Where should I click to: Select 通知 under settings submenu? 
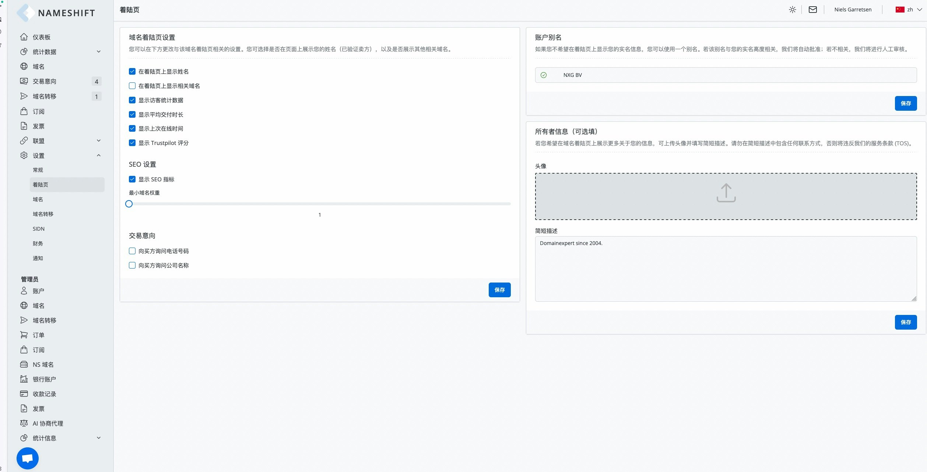pos(38,258)
